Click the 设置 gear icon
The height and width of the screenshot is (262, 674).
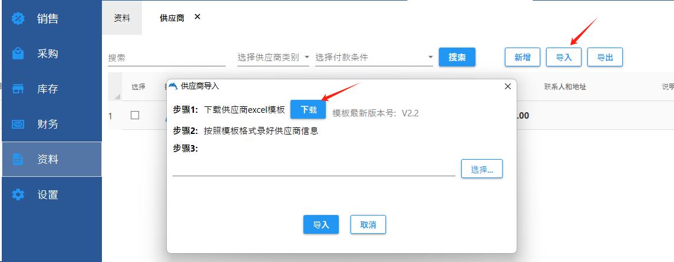coord(18,194)
